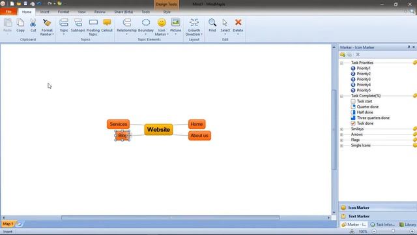The image size is (417, 235).
Task: Open Find with the magnifier icon
Action: click(212, 23)
